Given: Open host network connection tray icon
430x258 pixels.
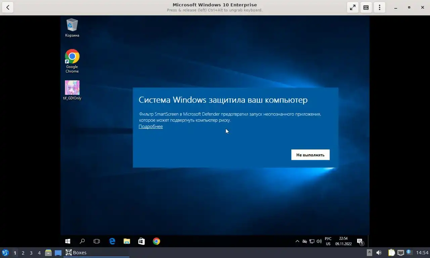Looking at the screenshot, I should coord(400,253).
